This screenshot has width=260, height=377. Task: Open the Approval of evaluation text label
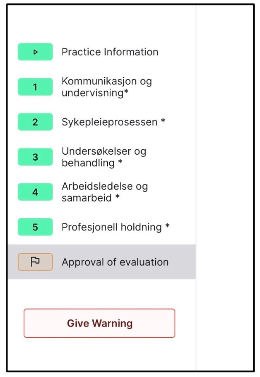[x=115, y=262]
